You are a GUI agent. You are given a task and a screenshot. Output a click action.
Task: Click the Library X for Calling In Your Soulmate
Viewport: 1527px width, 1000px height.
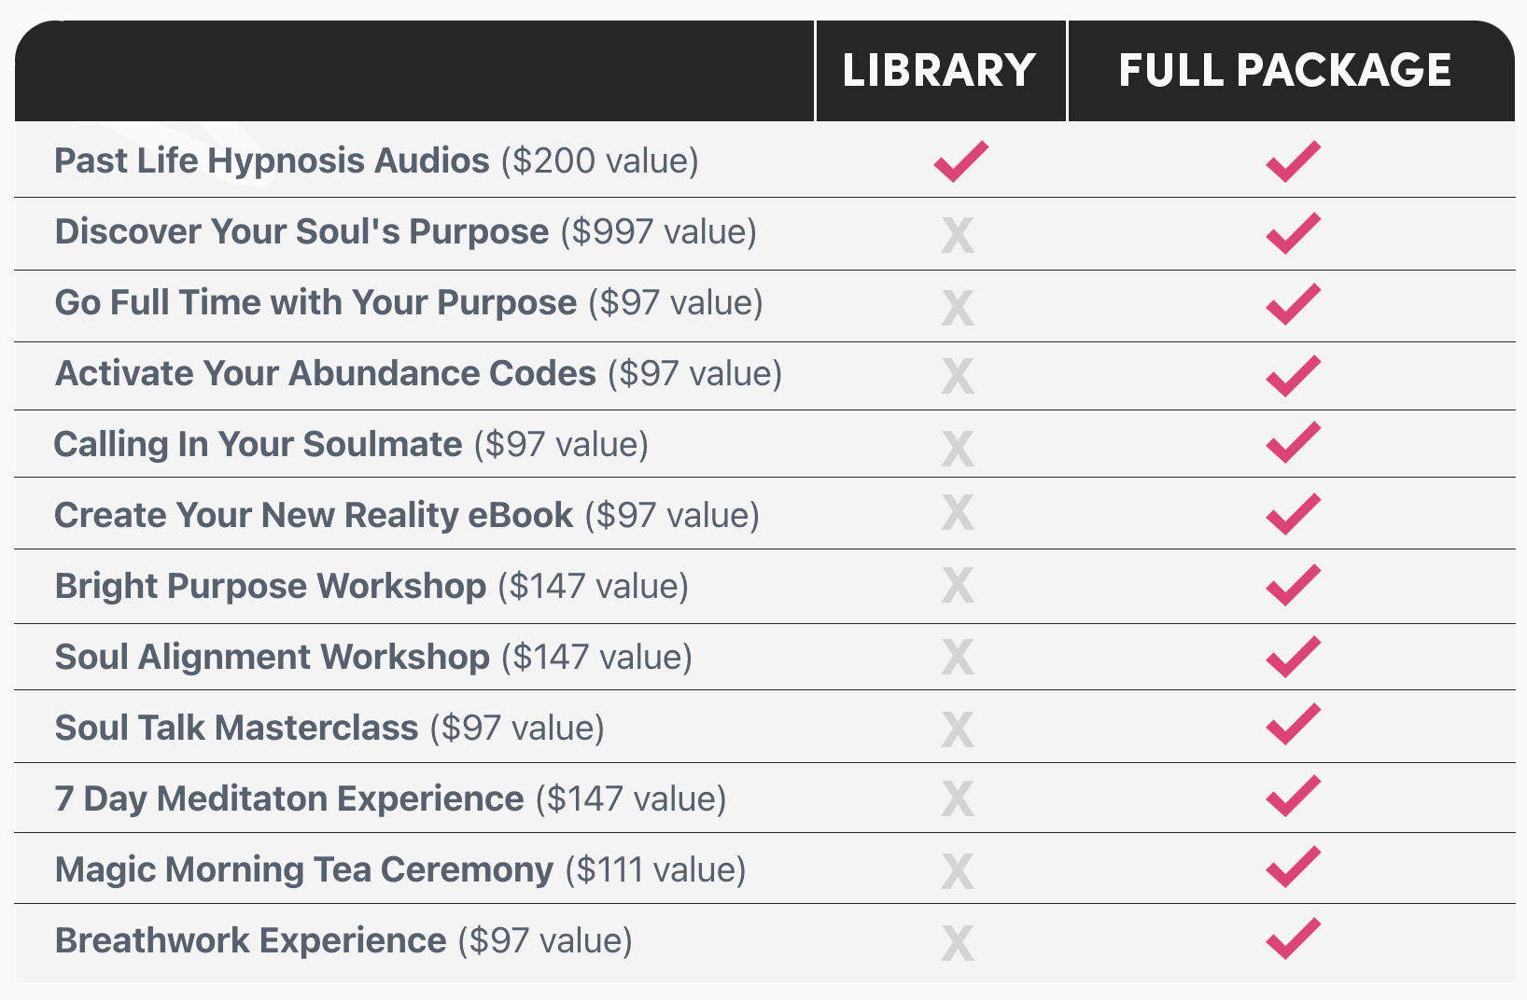[x=958, y=448]
